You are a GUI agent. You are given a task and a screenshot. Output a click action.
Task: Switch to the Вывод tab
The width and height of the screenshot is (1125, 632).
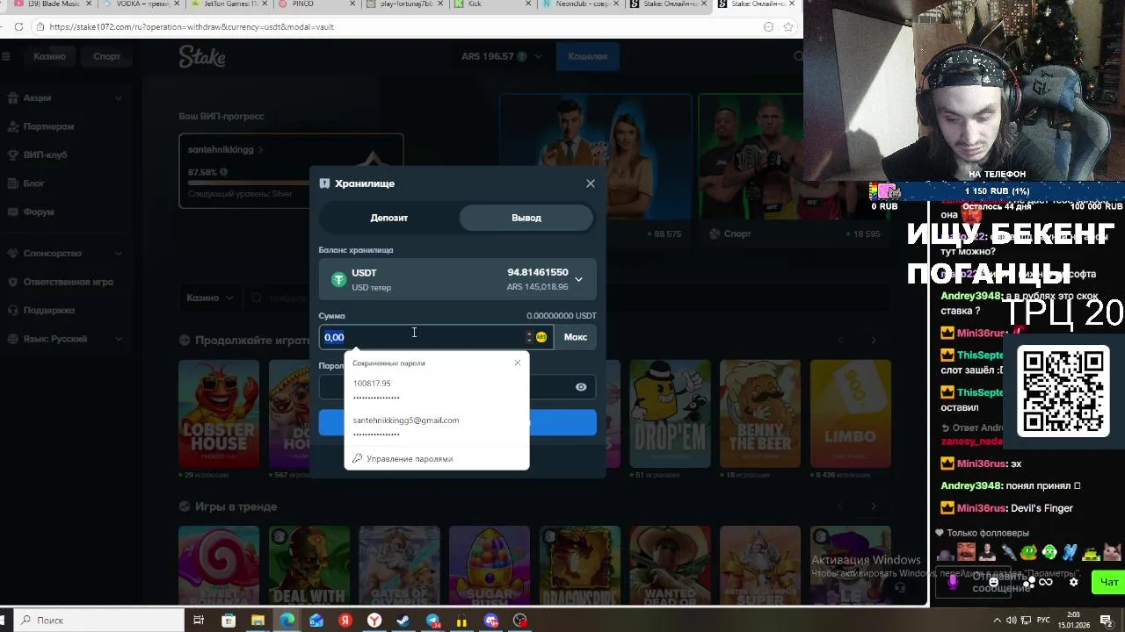[x=526, y=218]
